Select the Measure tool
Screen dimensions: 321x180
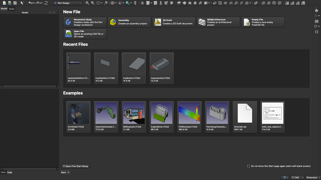[x=135, y=2]
